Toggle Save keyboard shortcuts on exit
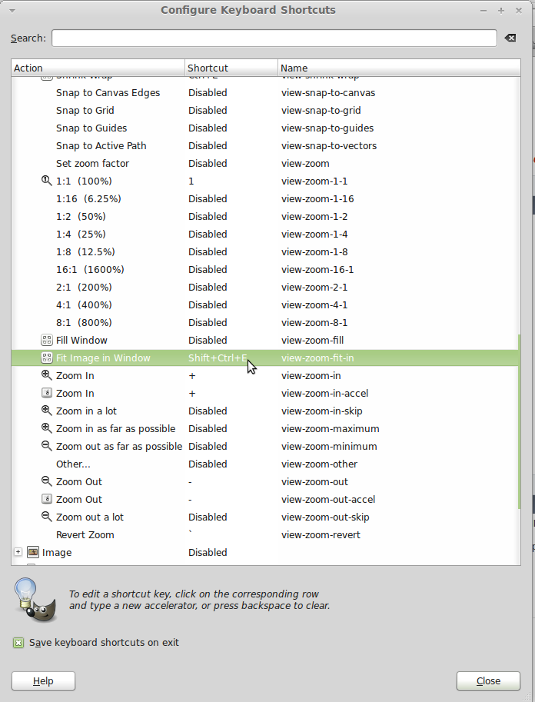This screenshot has width=535, height=702. (18, 643)
